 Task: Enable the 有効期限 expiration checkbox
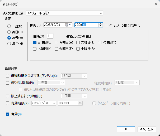[7, 103]
